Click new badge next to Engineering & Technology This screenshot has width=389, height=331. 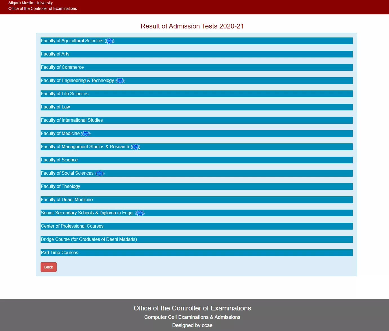[x=120, y=81]
